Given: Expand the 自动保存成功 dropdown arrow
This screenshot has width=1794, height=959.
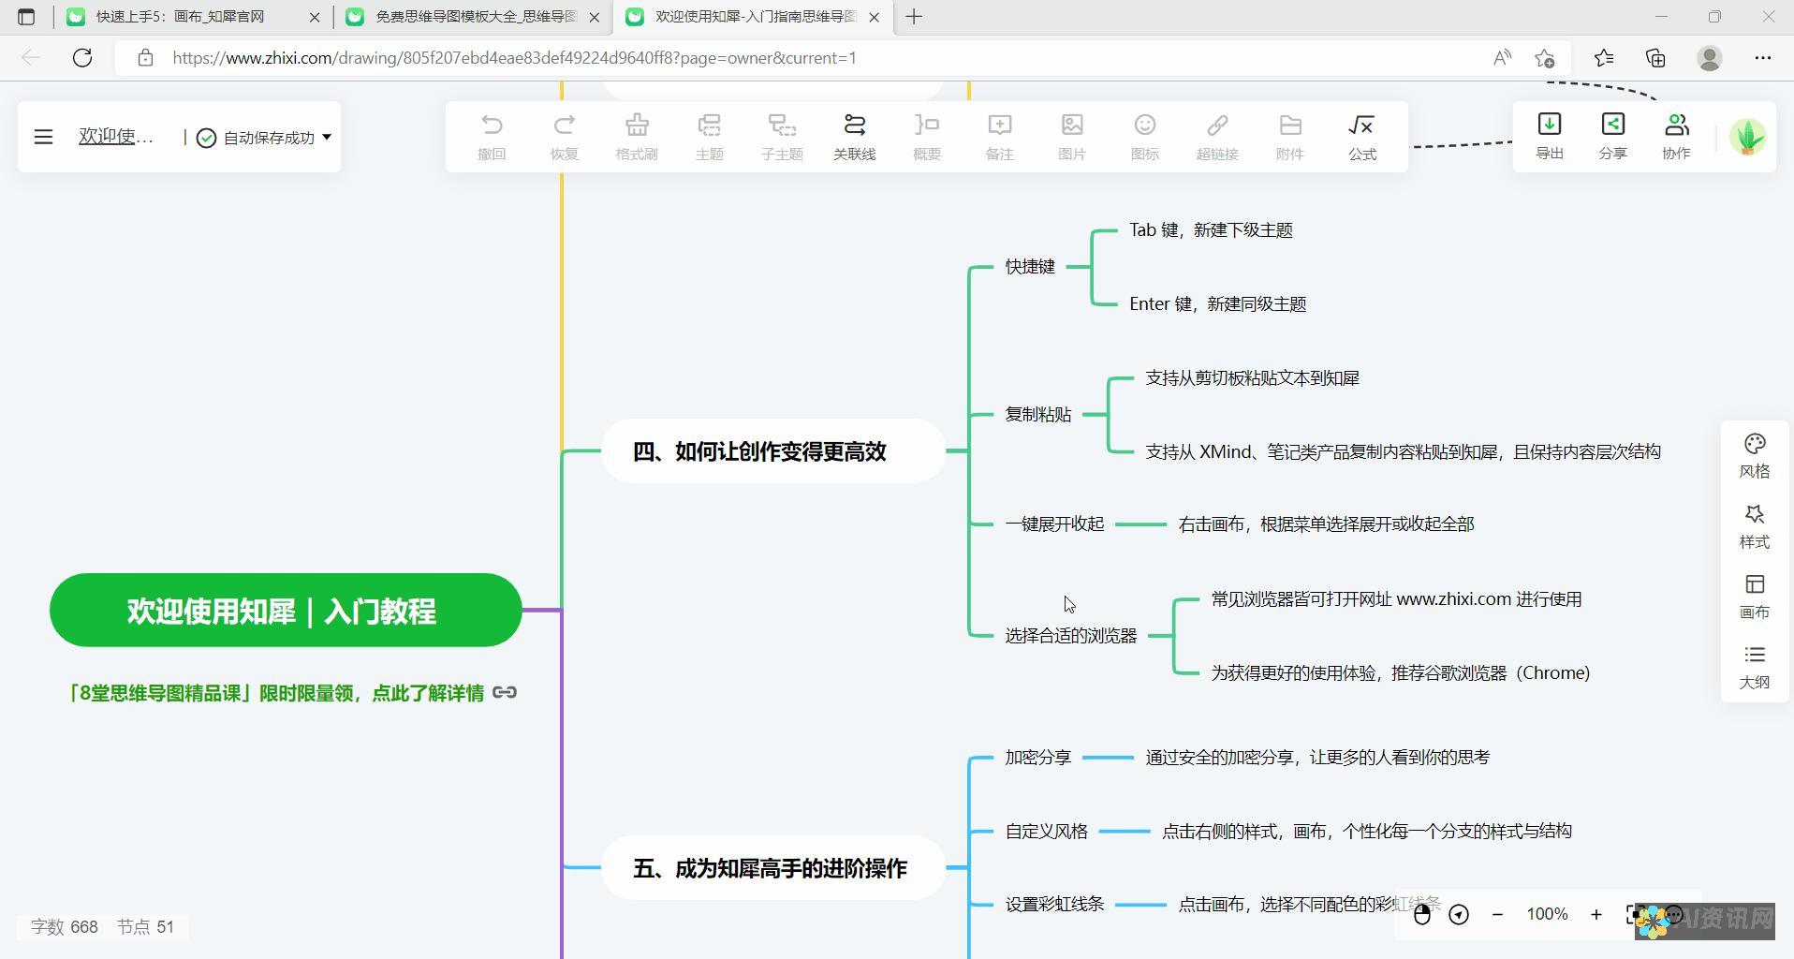Looking at the screenshot, I should tap(327, 137).
